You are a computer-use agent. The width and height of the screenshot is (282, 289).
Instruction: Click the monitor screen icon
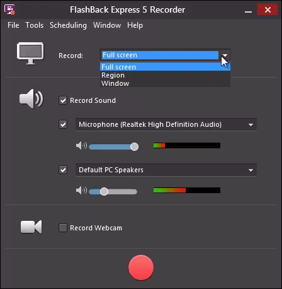click(30, 53)
